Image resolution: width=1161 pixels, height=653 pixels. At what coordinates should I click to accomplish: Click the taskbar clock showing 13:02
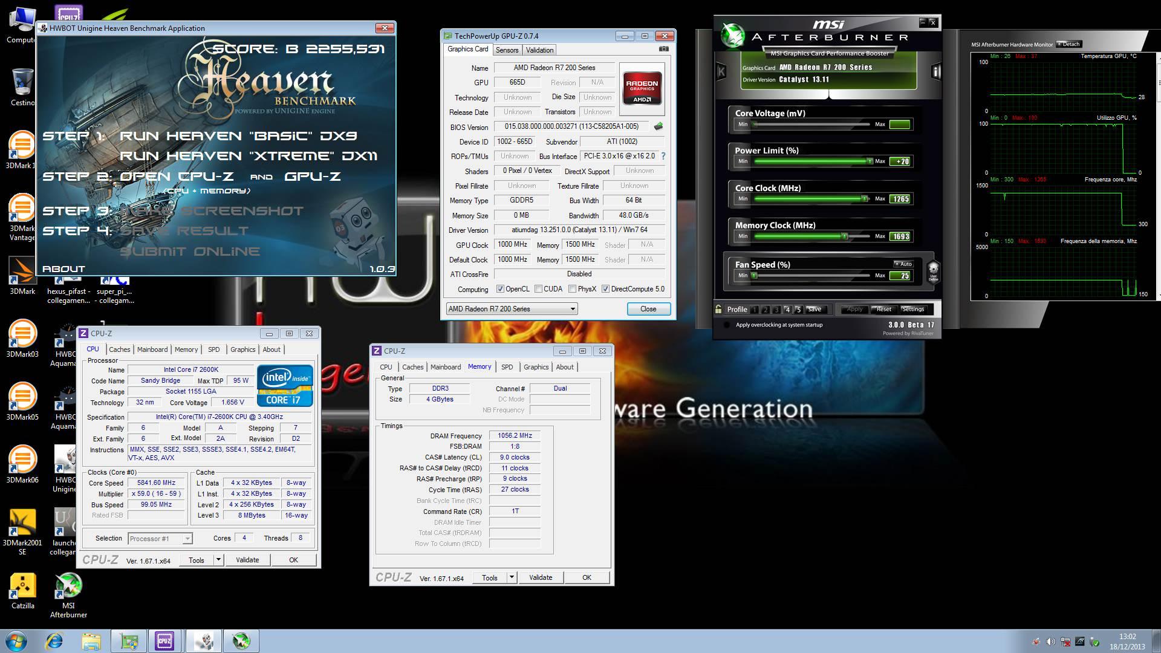pos(1127,637)
